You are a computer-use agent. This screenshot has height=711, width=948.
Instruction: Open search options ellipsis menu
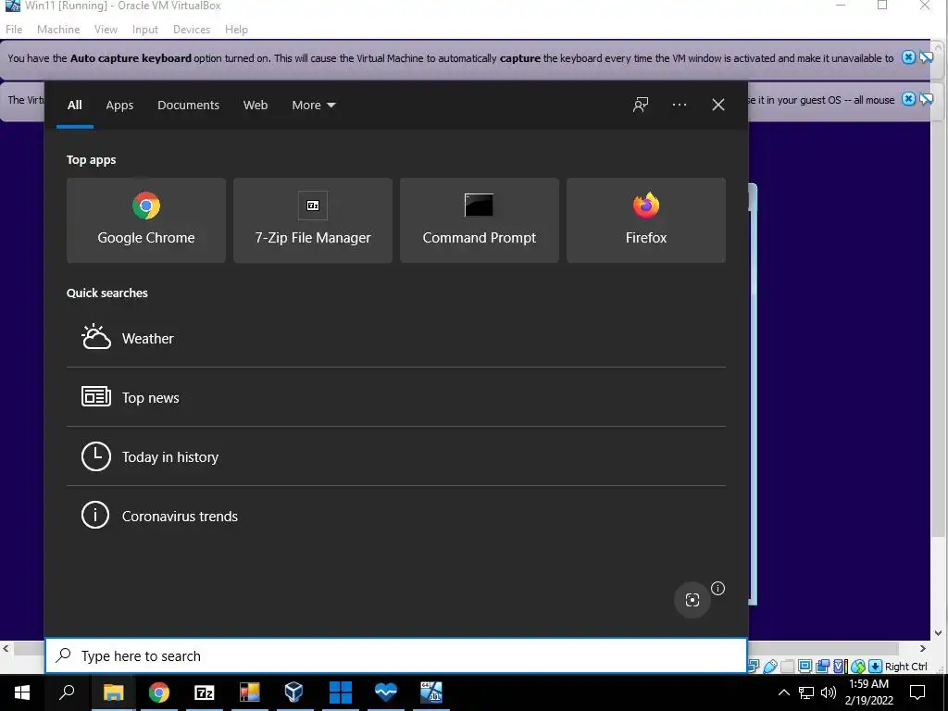[x=679, y=105]
